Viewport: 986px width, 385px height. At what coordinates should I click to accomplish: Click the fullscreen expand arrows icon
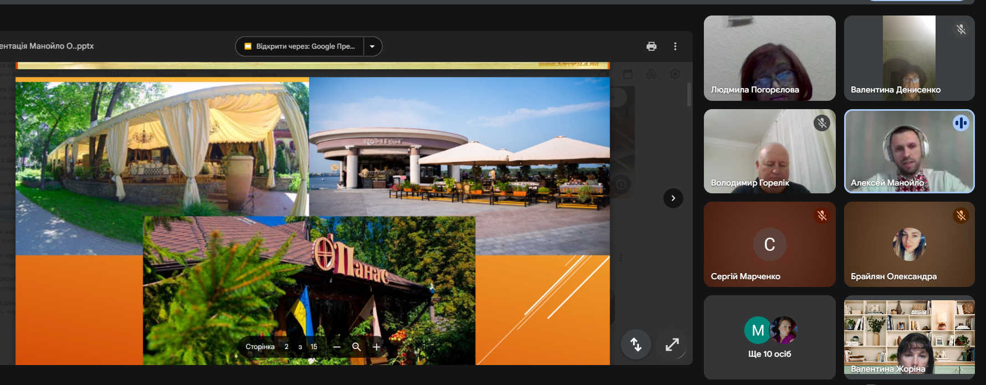[x=672, y=345]
